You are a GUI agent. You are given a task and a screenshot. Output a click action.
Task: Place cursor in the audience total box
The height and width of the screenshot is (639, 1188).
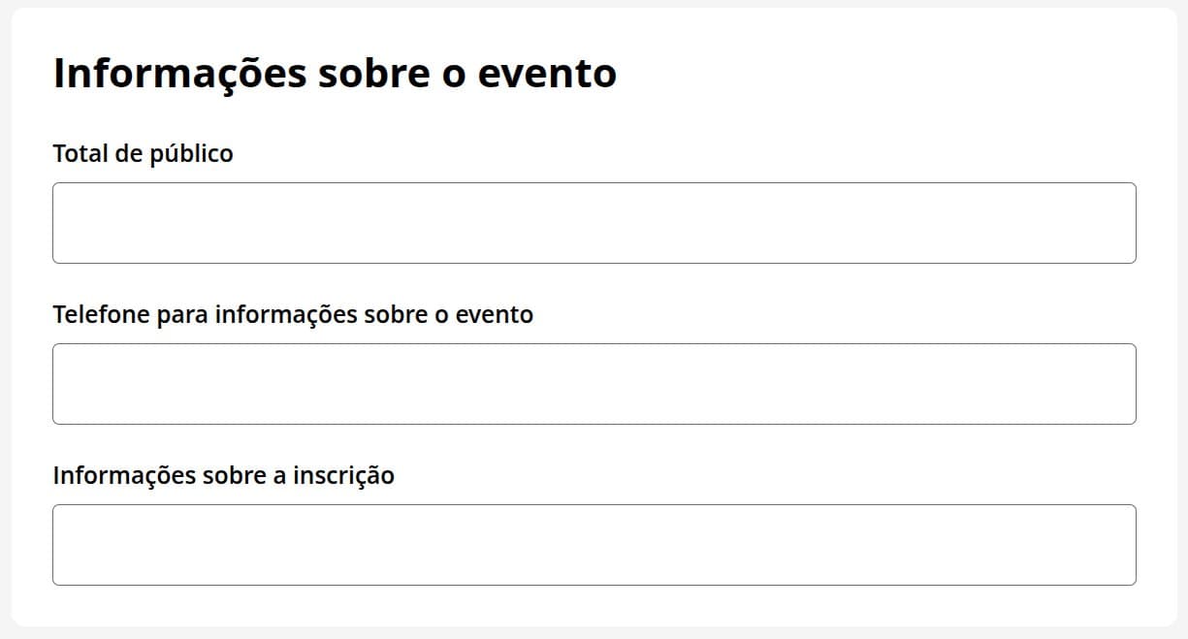(594, 223)
